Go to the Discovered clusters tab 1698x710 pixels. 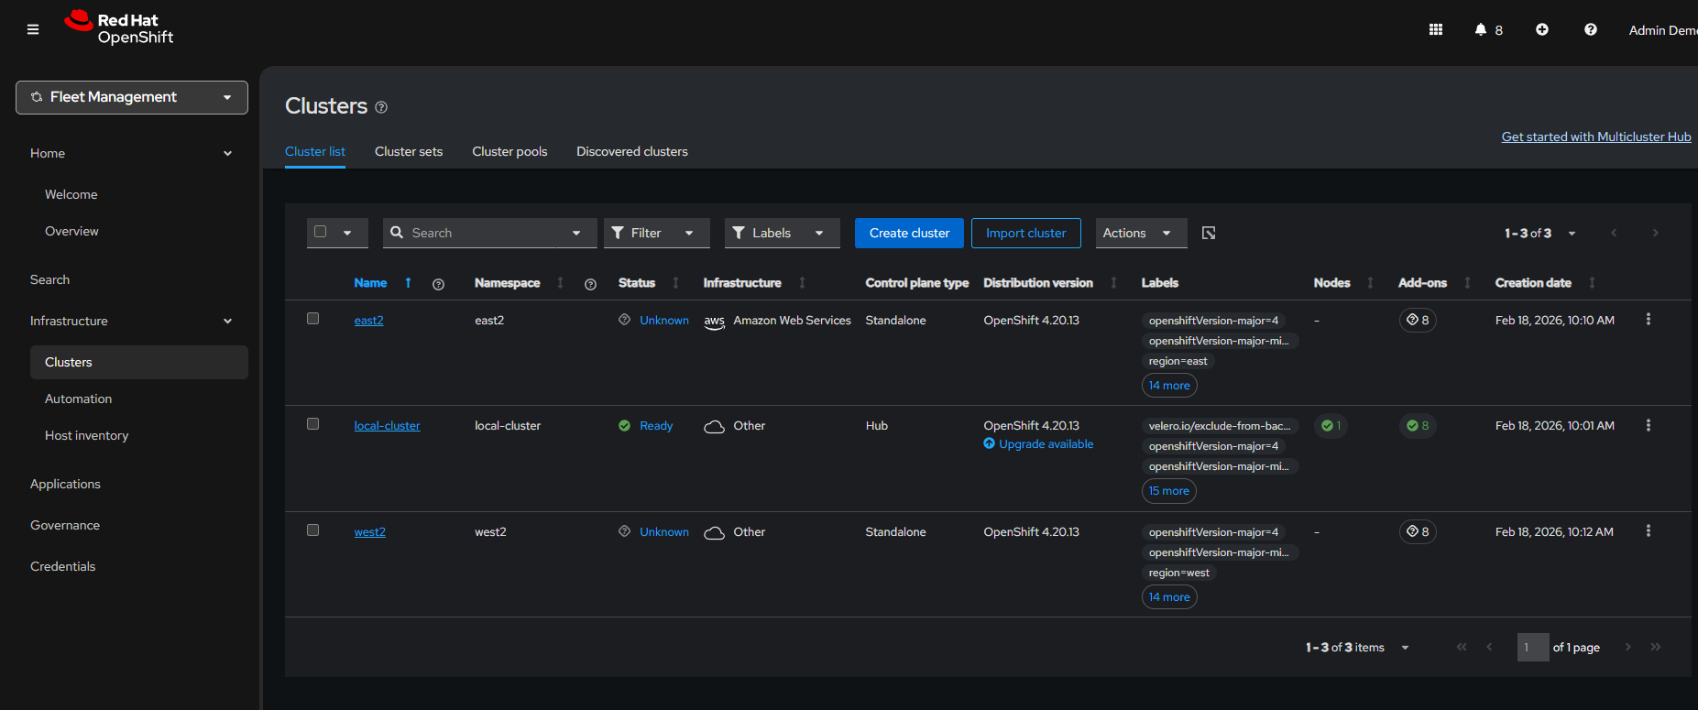pos(631,151)
